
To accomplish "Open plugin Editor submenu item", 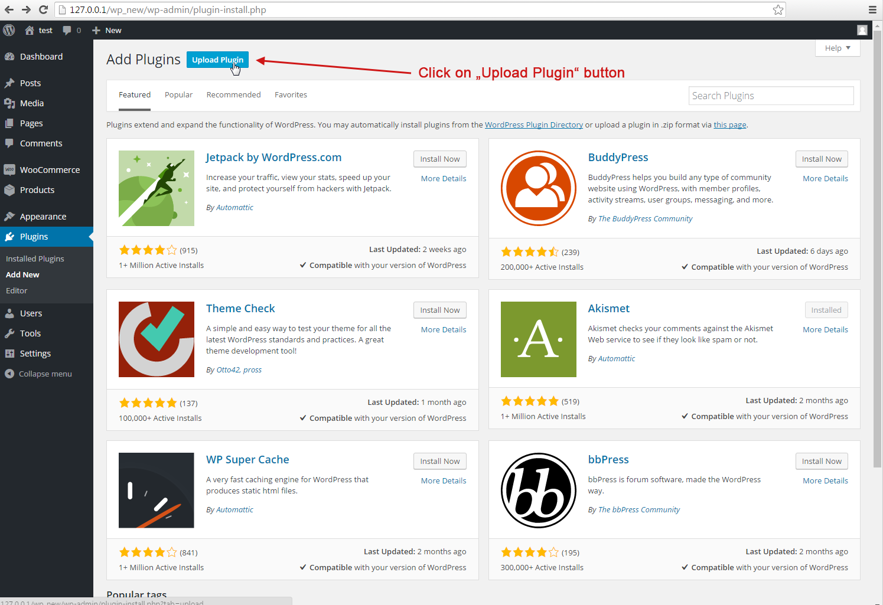I will 17,290.
